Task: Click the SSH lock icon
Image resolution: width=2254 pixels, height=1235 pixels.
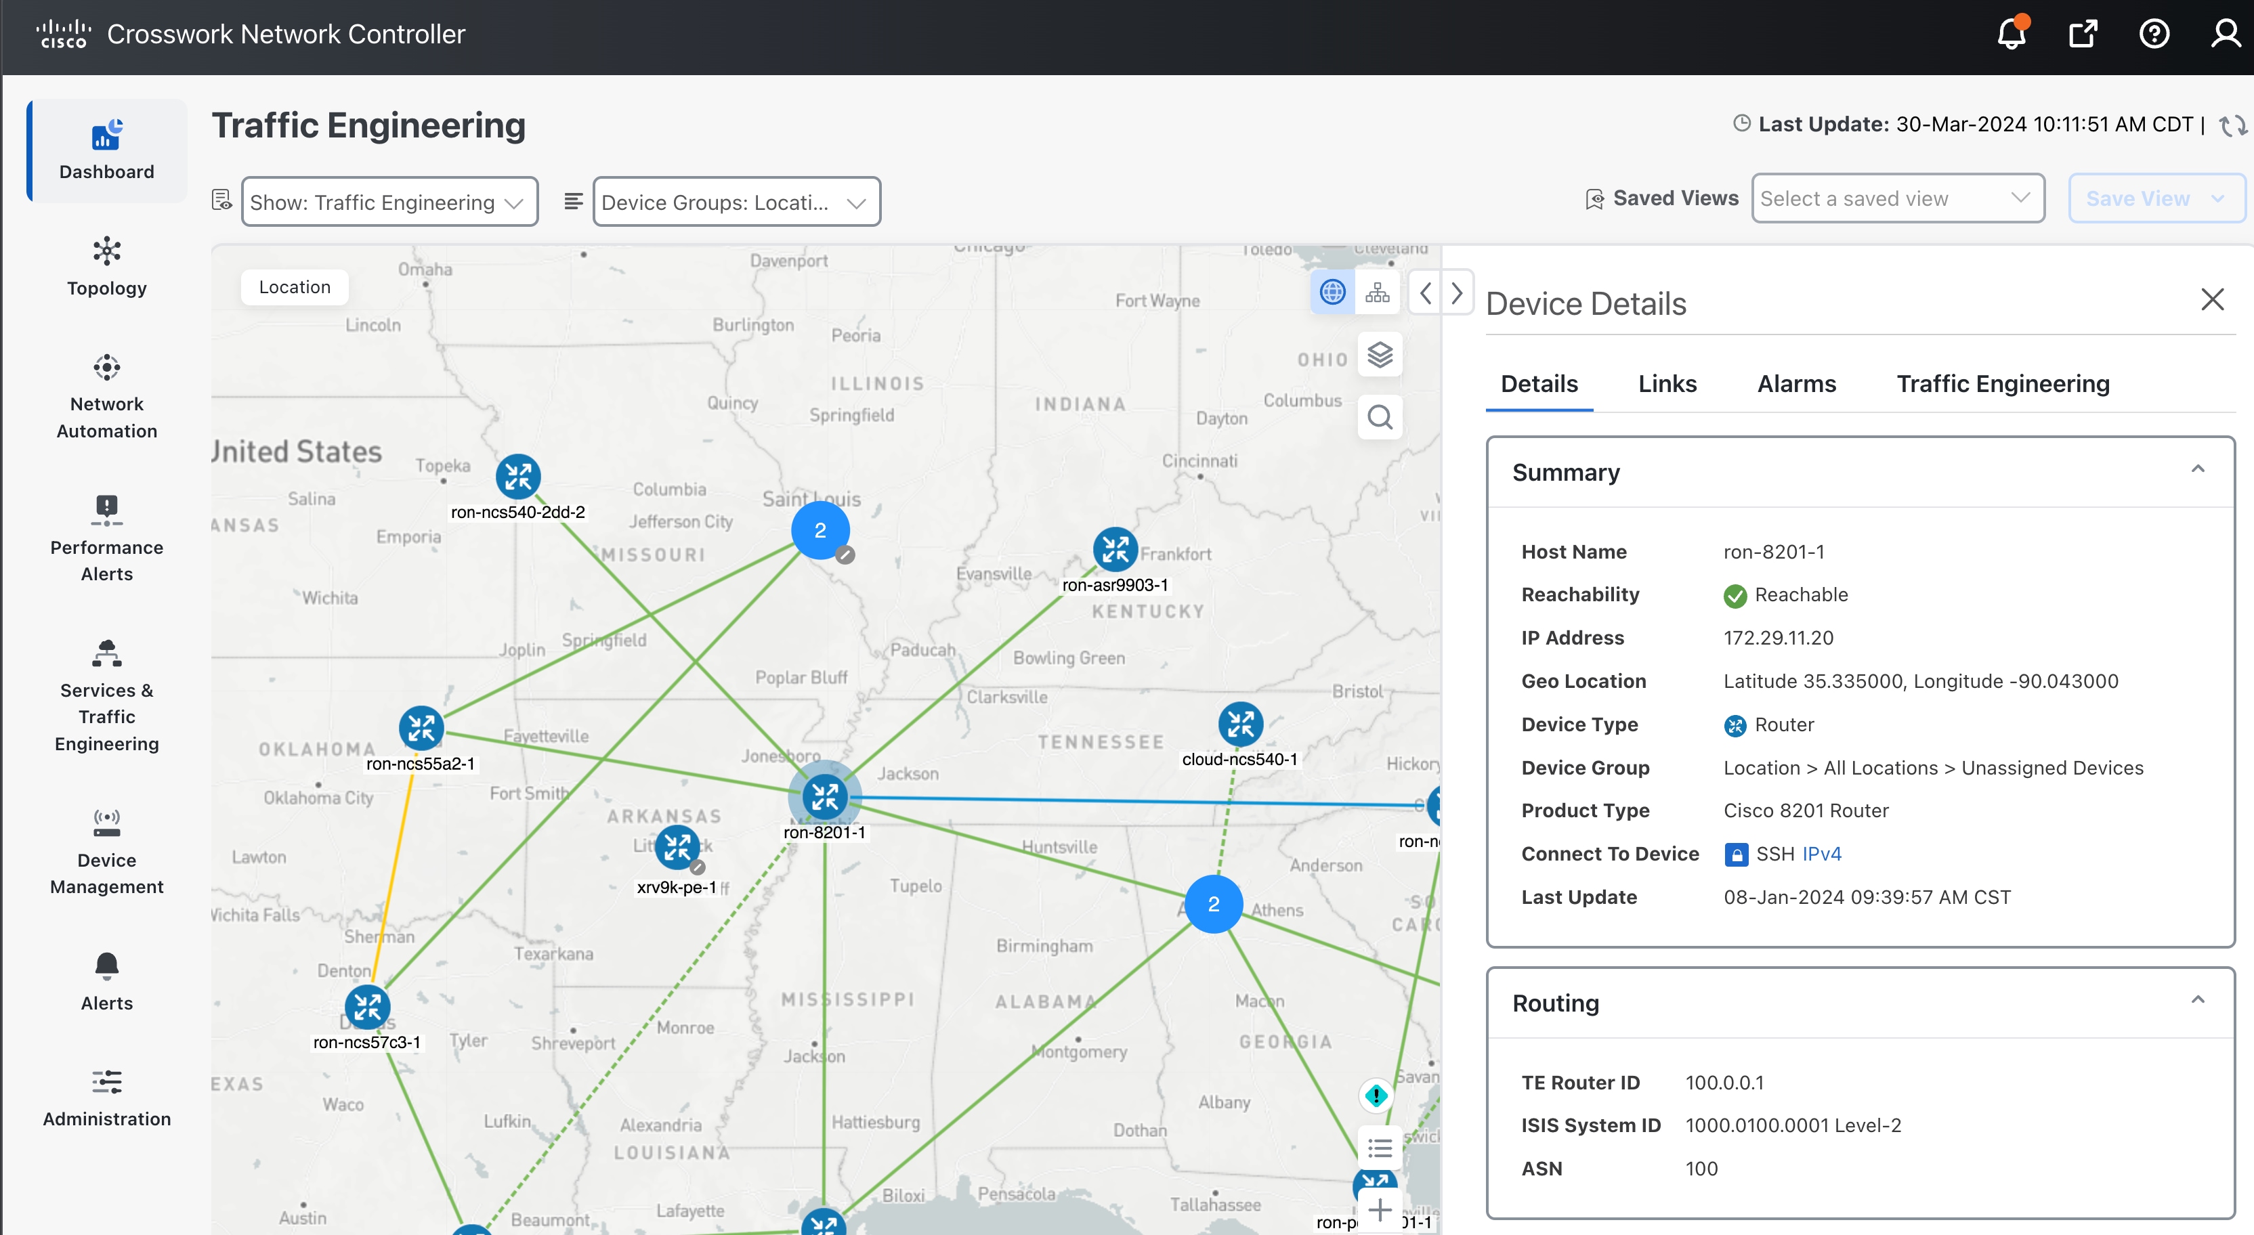Action: [1736, 854]
